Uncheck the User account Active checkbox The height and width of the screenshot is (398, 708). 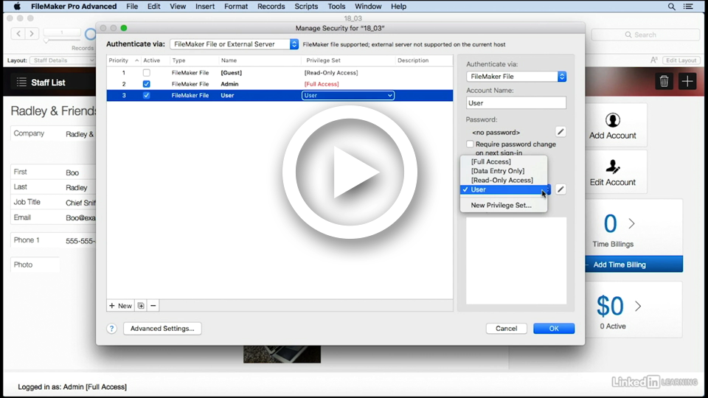[146, 95]
